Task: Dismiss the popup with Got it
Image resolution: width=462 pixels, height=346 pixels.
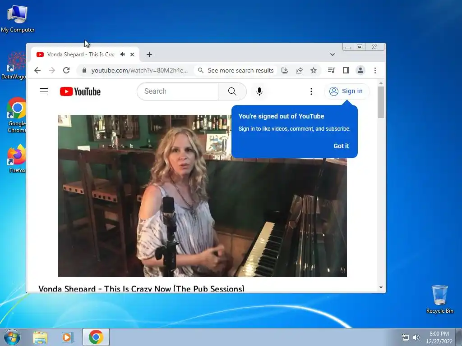Action: [x=341, y=146]
